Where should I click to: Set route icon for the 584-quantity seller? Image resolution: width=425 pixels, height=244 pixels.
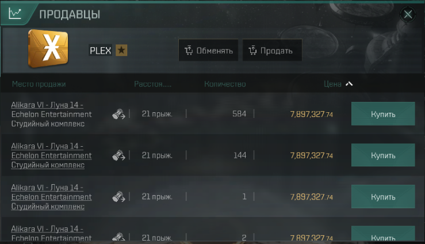[x=118, y=114]
